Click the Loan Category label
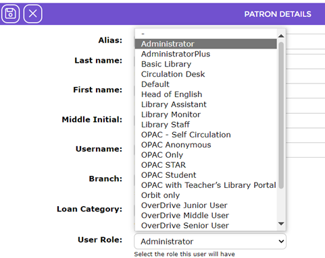Screen dimensions: 325x258 click(x=90, y=209)
